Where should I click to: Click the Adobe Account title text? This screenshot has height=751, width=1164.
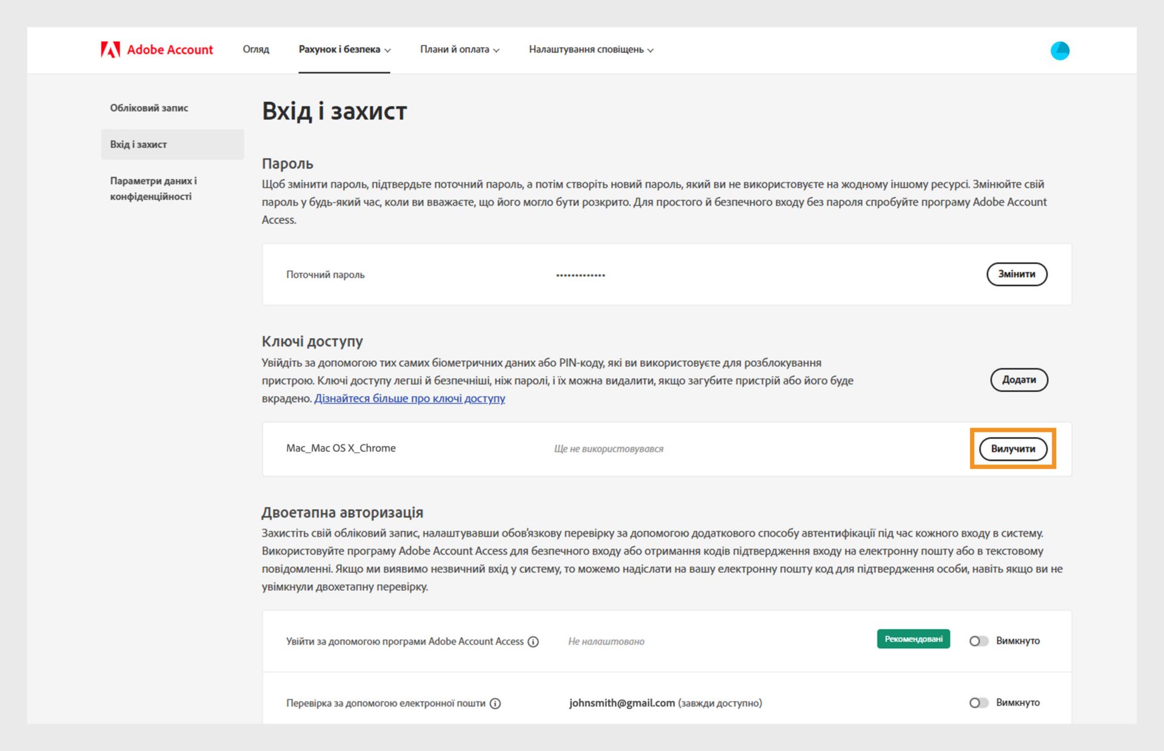pos(170,50)
